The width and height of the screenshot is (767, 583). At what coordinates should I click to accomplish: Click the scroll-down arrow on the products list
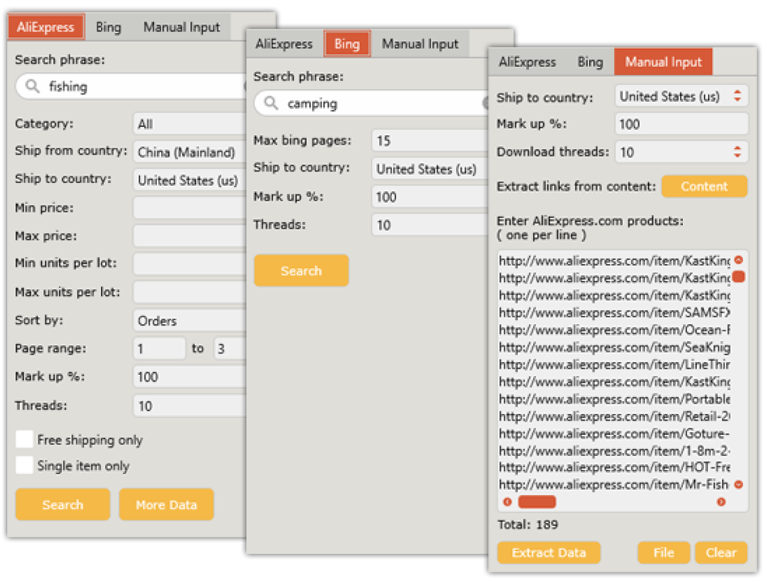pyautogui.click(x=739, y=484)
